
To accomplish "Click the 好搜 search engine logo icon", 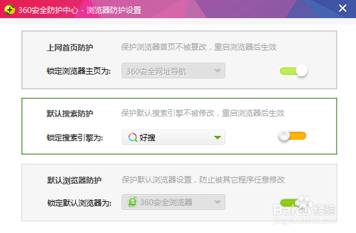I will coord(133,137).
